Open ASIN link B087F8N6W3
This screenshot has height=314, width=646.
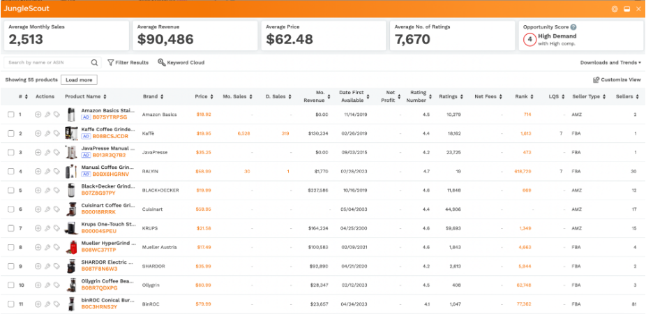(99, 269)
